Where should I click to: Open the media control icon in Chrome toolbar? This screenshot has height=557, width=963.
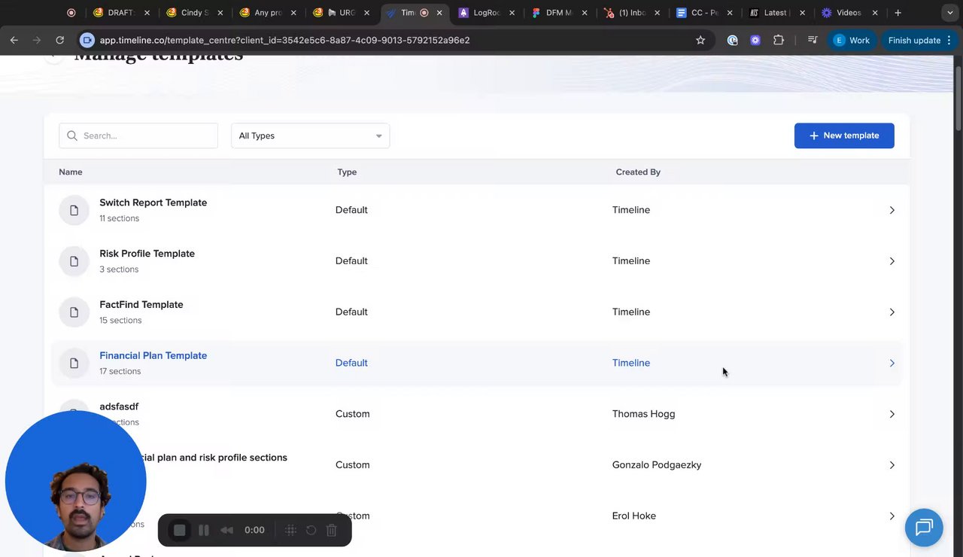tap(813, 40)
